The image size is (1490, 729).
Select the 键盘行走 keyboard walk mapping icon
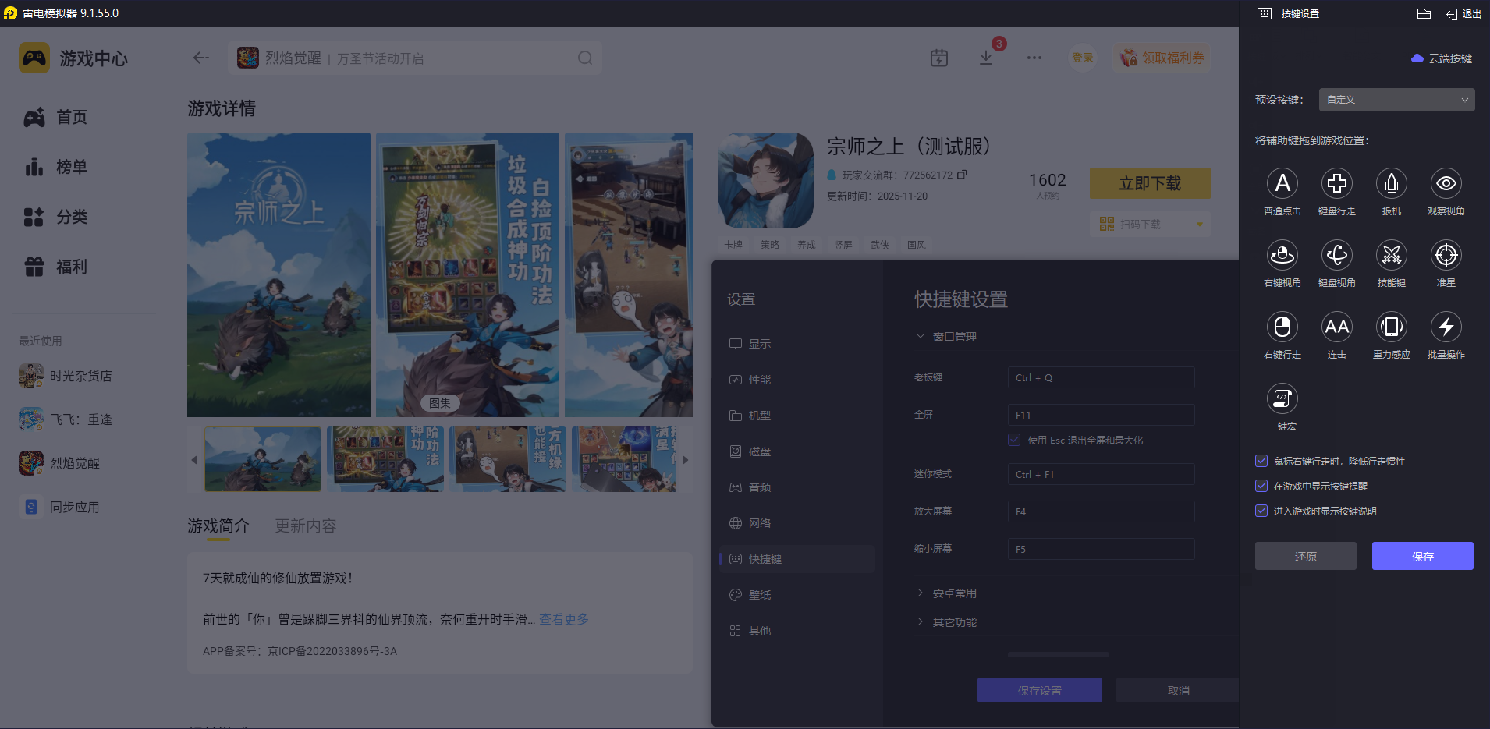click(1337, 184)
